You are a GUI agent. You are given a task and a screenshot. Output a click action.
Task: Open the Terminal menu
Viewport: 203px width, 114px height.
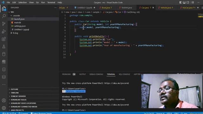(x=51, y=3)
